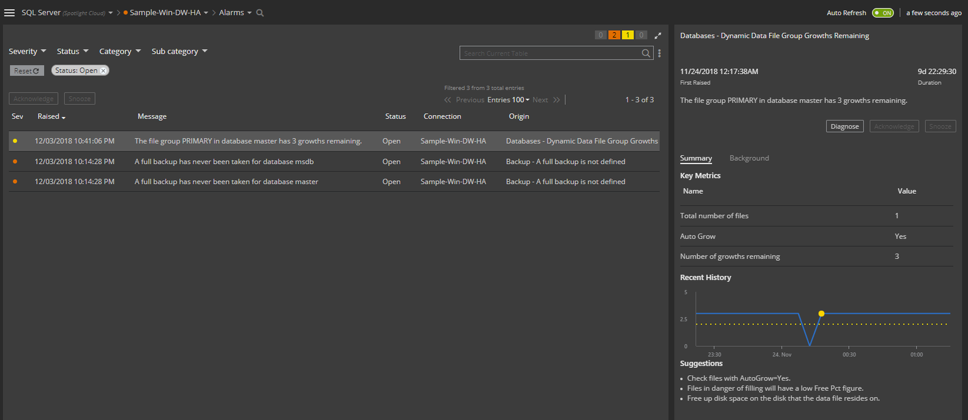Sort by the Origin column header
Screen dimensions: 968x420
(519, 116)
